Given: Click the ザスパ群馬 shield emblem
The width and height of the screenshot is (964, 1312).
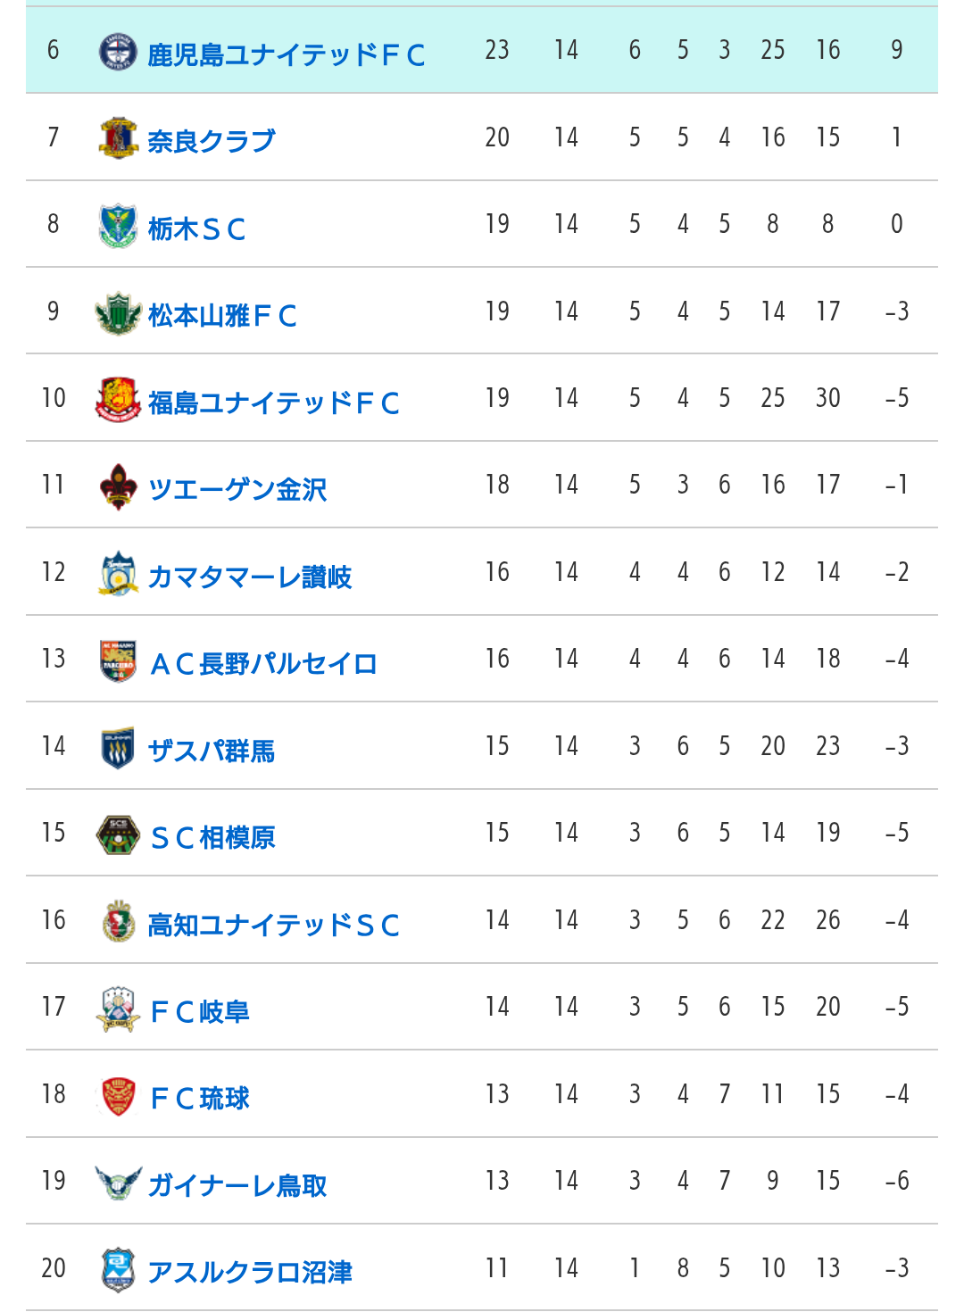Looking at the screenshot, I should (x=118, y=747).
